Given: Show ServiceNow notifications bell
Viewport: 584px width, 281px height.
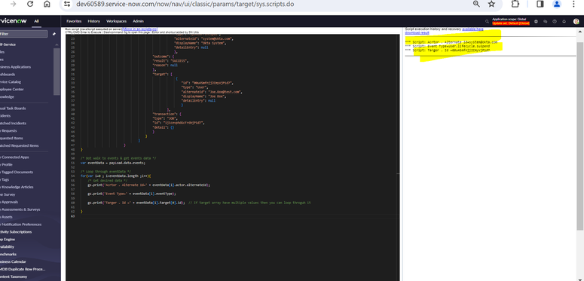Looking at the screenshot, I should click(564, 22).
